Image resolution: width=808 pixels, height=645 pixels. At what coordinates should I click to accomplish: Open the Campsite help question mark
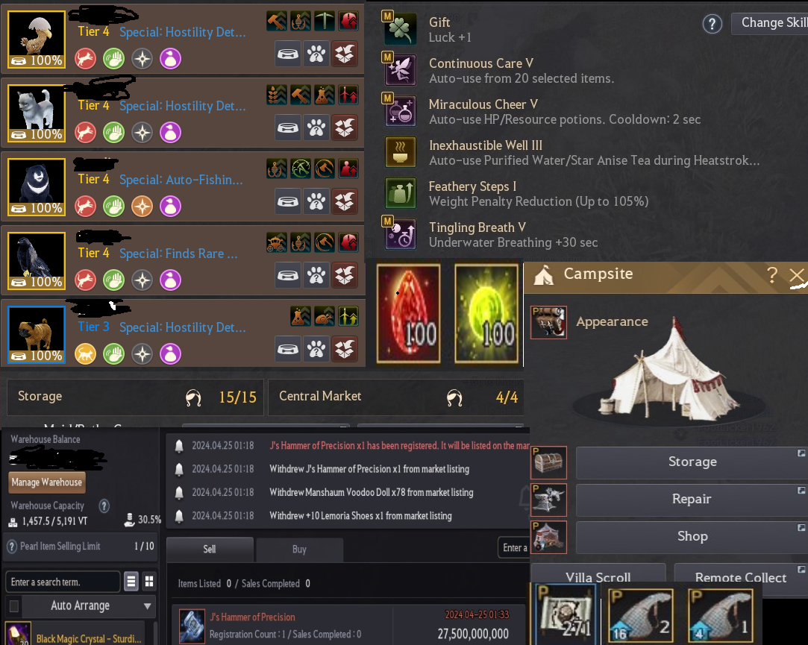tap(771, 275)
